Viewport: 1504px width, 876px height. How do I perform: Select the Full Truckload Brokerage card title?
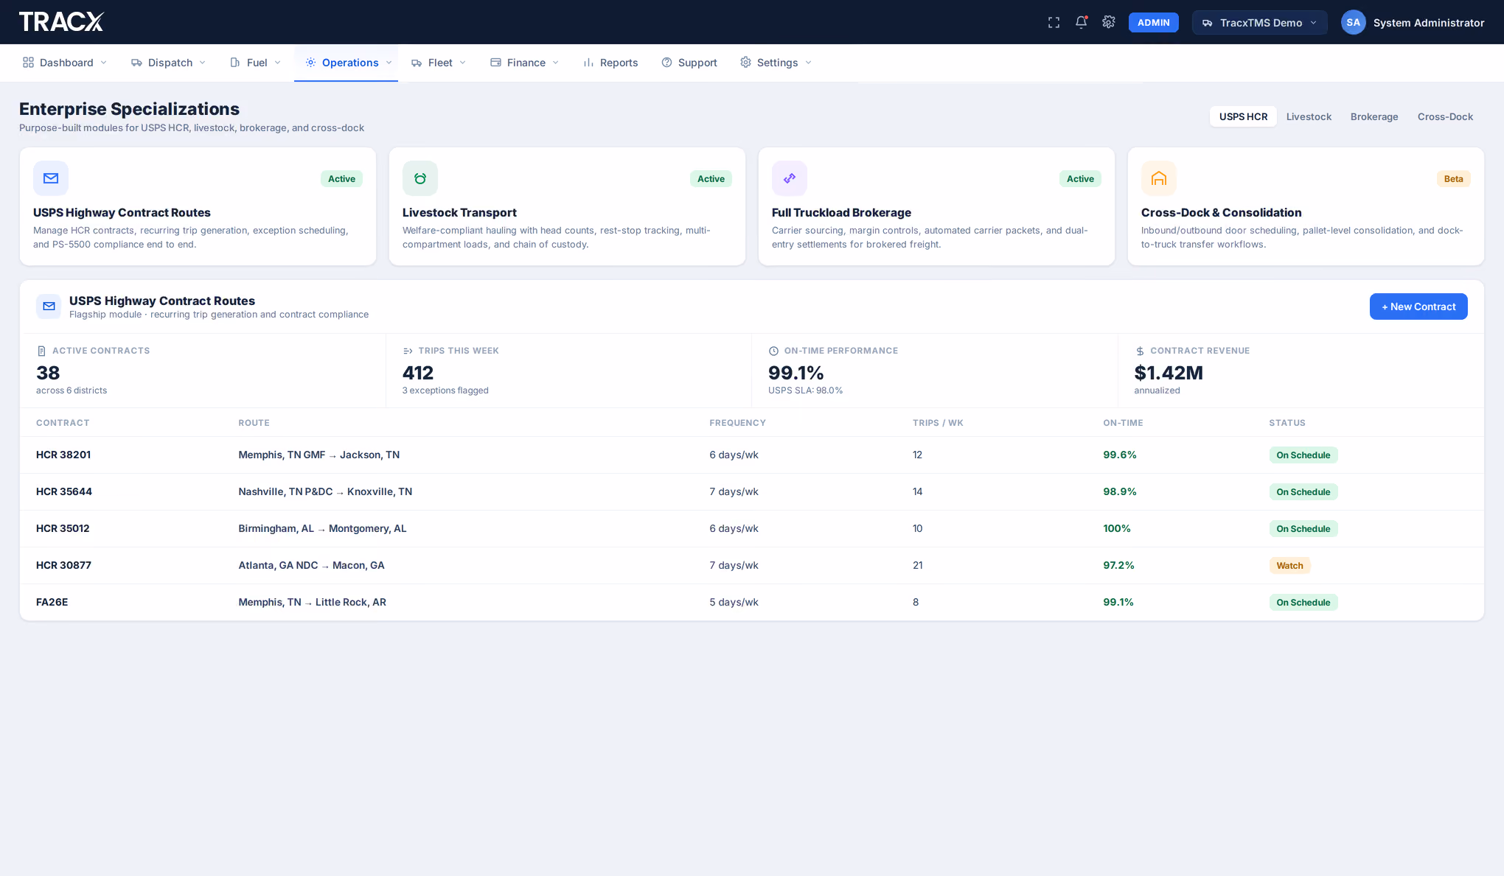841,212
